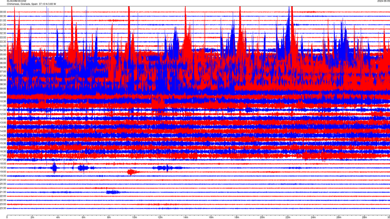
Task: Select the 08:00 trace time label
Action: (3, 80)
